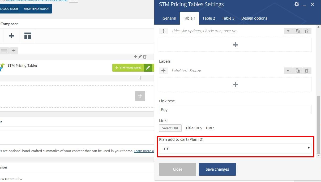Viewport: 321px width, 182px height.
Task: Clone the Live Updates item
Action: tap(298, 31)
